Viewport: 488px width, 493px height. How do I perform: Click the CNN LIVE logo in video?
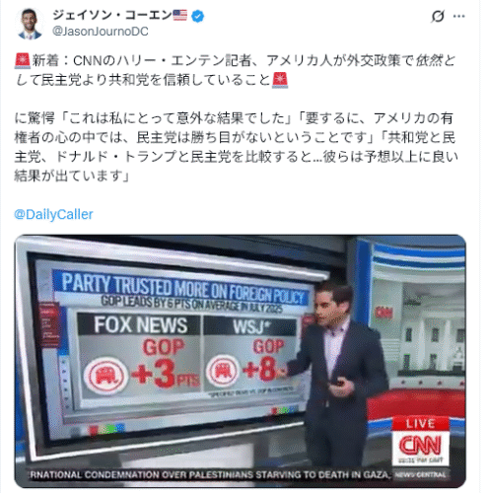click(420, 441)
